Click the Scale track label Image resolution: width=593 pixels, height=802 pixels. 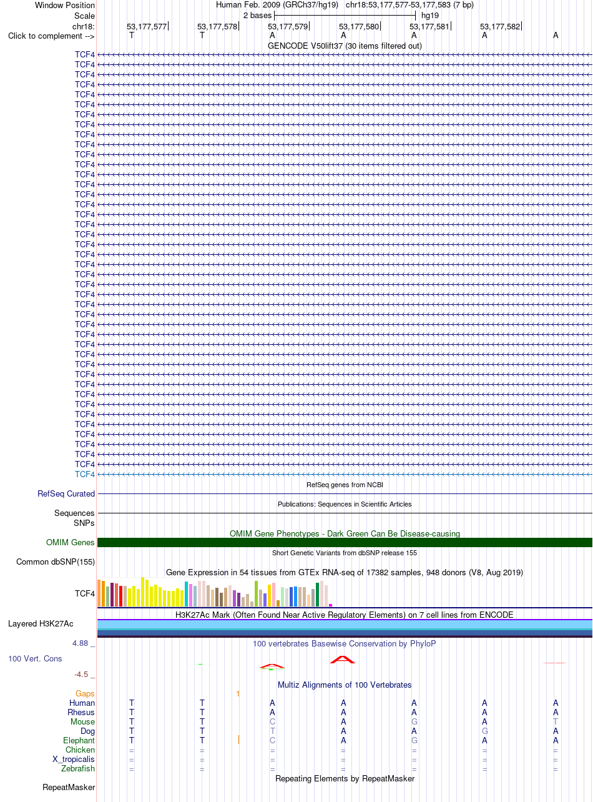[x=84, y=16]
